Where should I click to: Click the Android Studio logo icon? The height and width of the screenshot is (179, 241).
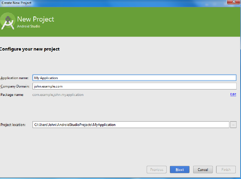8,21
